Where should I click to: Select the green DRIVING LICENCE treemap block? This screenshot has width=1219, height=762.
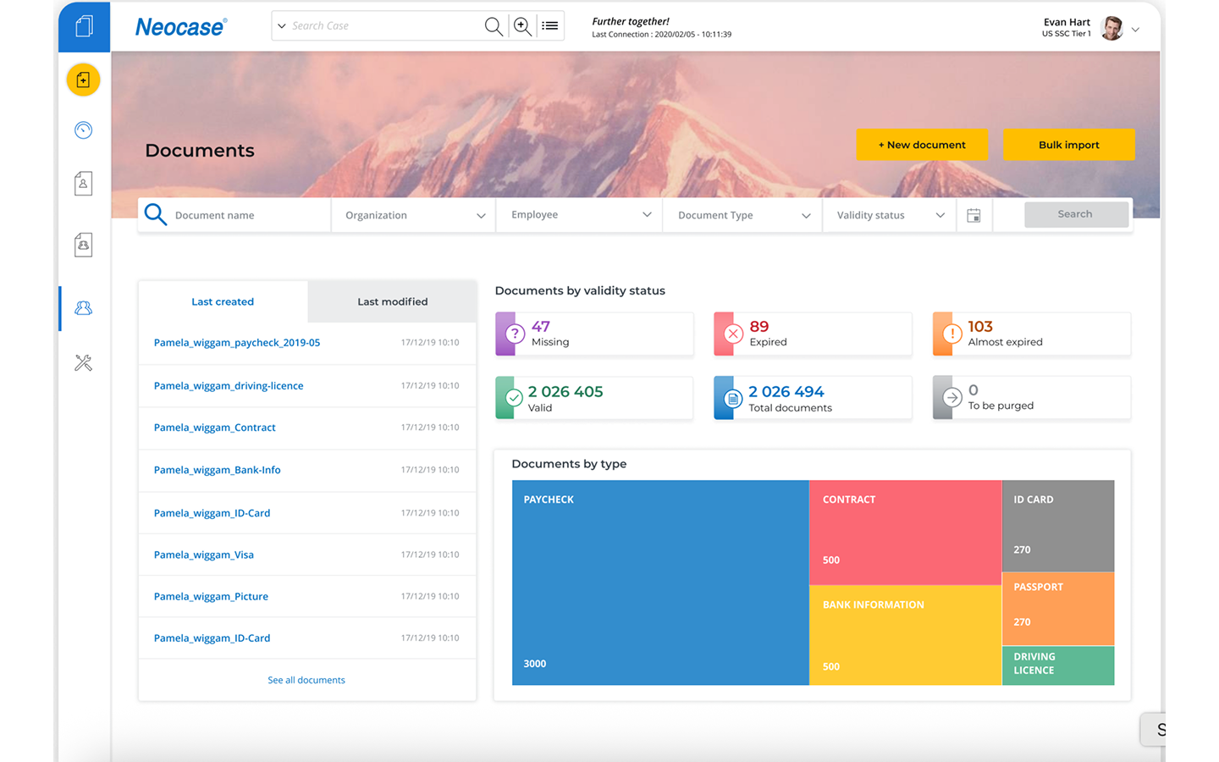(x=1058, y=665)
